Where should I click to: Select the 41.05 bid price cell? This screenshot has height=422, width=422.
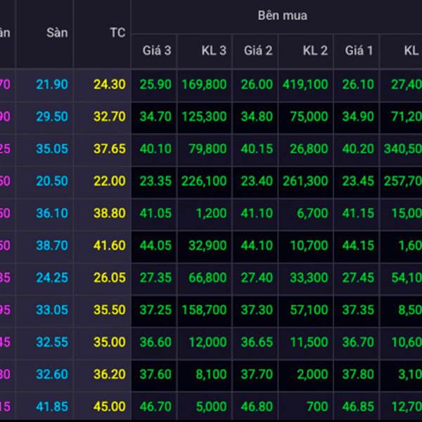156,213
